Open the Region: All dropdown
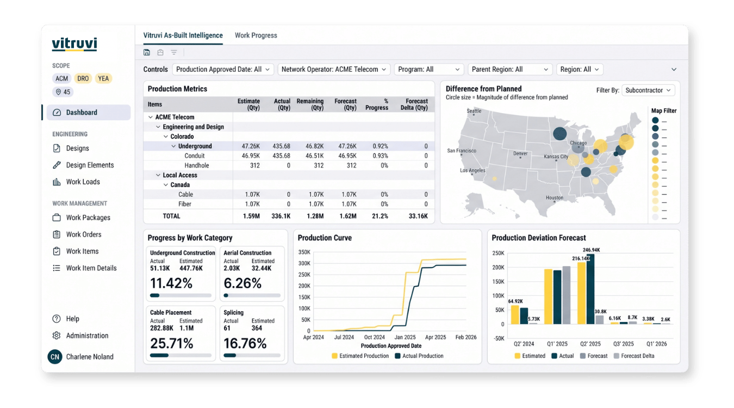 click(580, 70)
